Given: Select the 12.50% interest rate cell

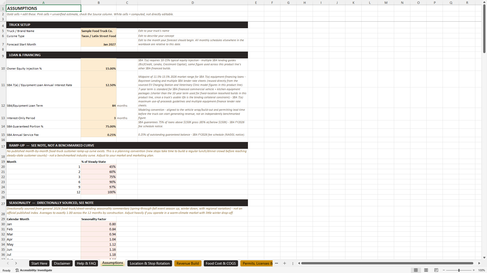Looking at the screenshot, I should (x=98, y=79).
